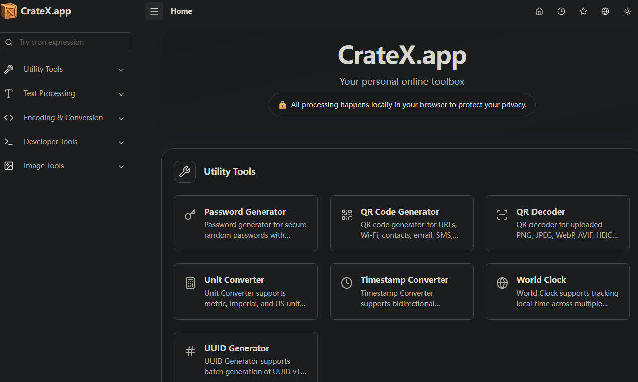The width and height of the screenshot is (638, 382).
Task: Click the large CrateX.app hero heading
Action: (402, 55)
